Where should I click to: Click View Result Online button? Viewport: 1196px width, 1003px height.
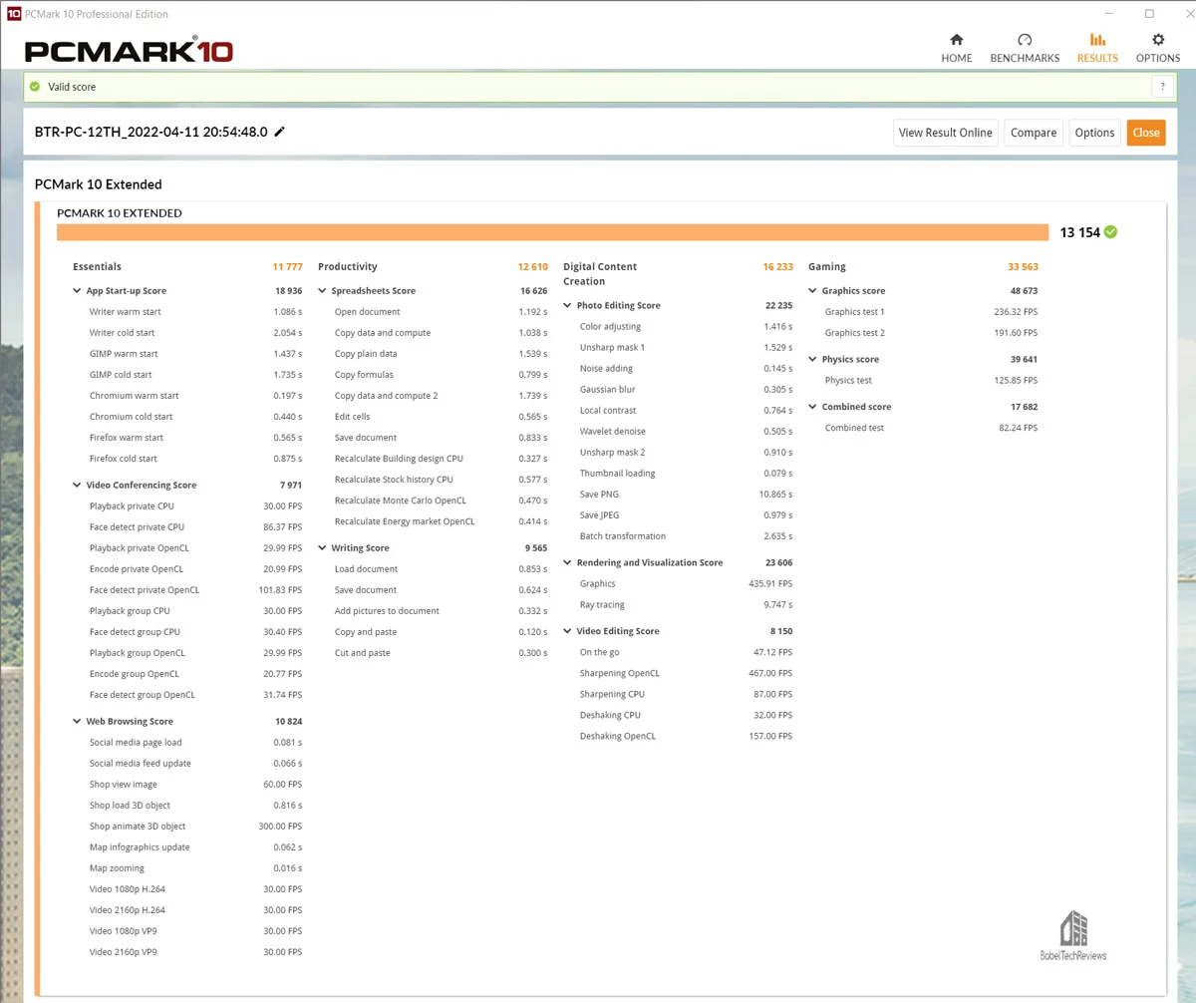tap(945, 133)
